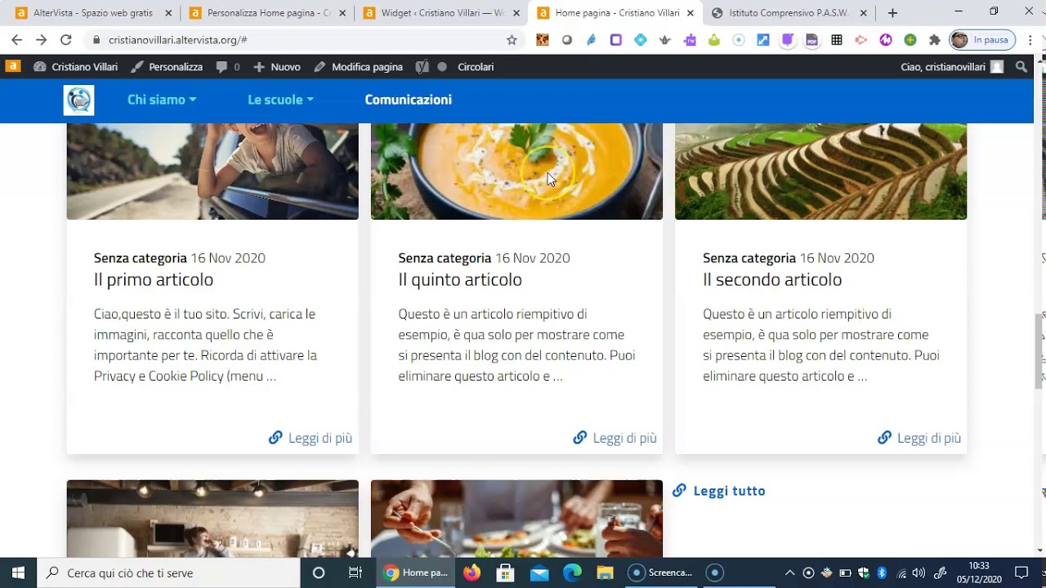Reload the page with refresh button

(65, 40)
